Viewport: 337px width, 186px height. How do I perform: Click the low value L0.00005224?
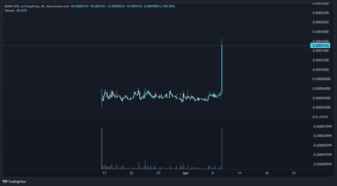[x=117, y=6]
